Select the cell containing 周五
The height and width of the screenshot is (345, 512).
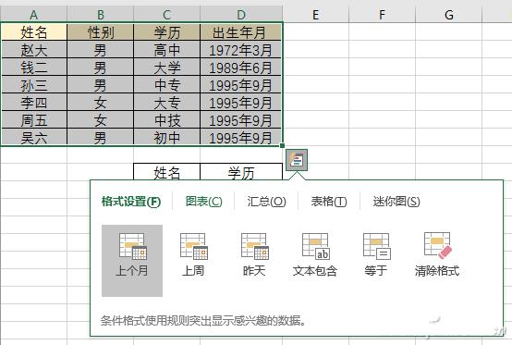(34, 120)
